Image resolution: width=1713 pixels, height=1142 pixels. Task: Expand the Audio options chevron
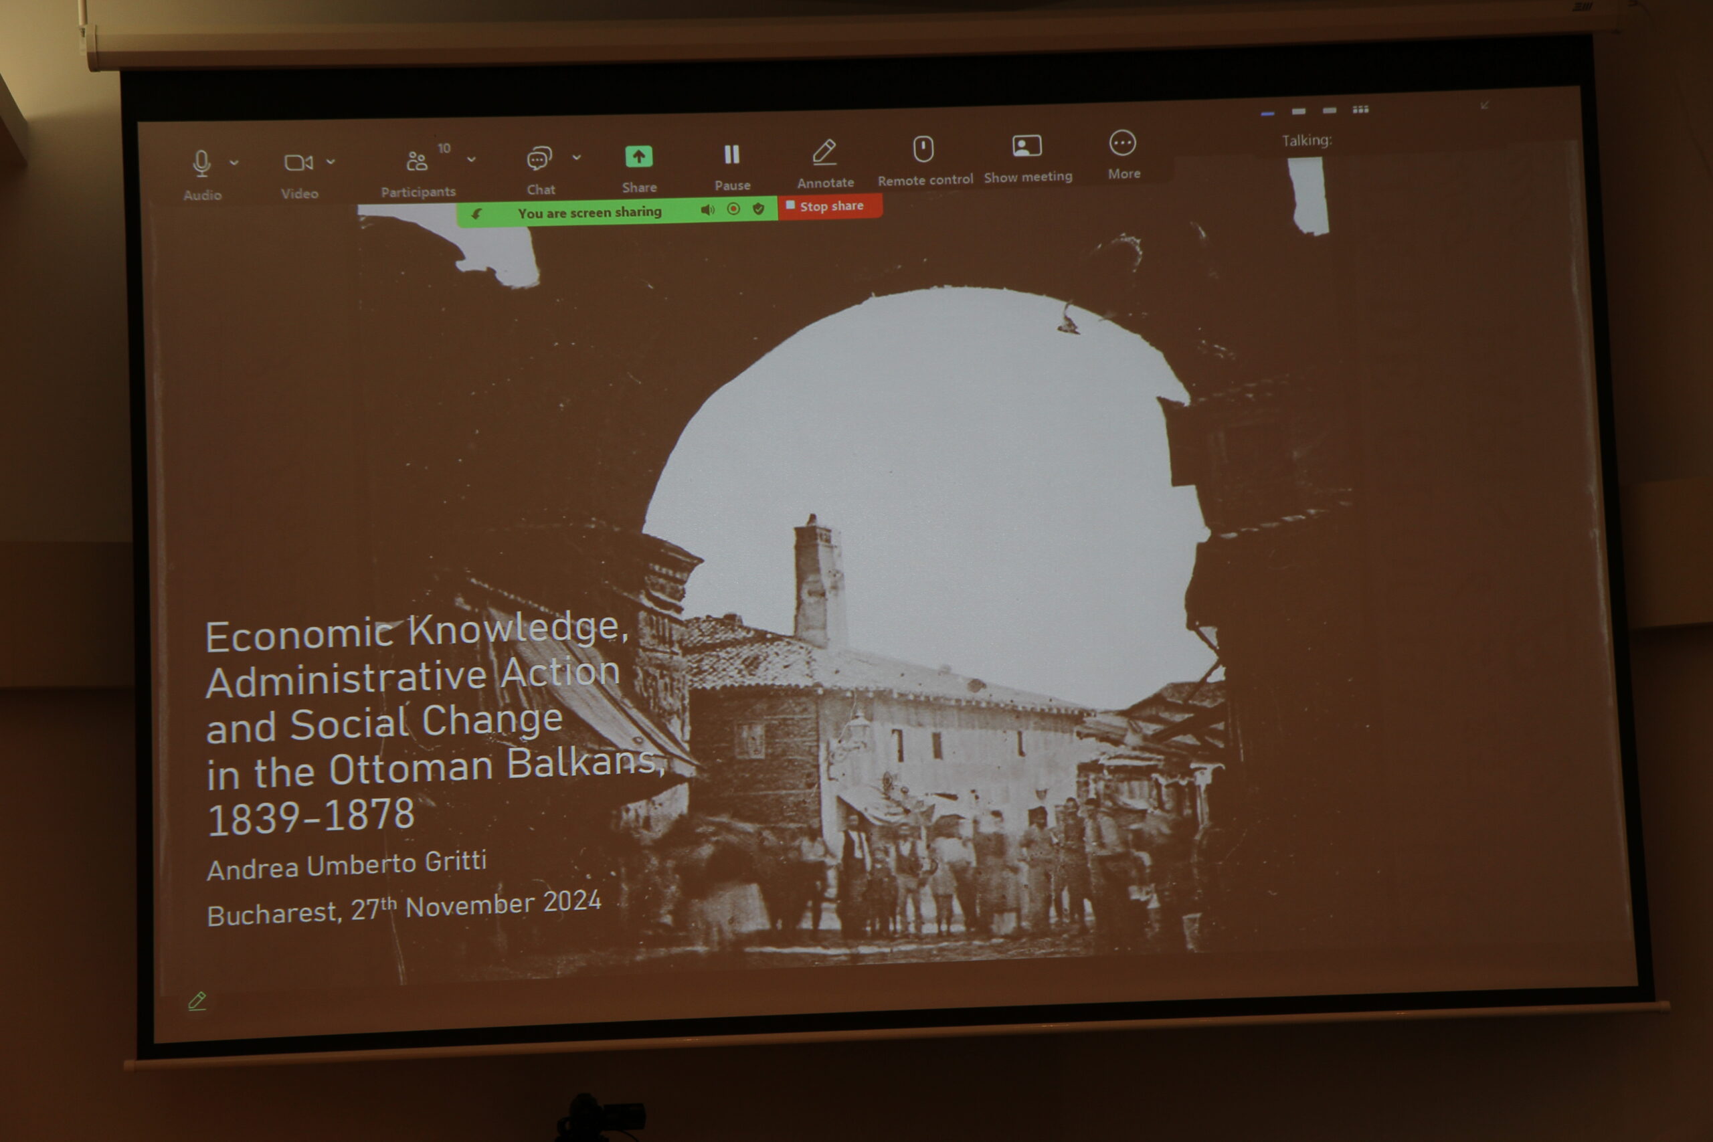(234, 163)
